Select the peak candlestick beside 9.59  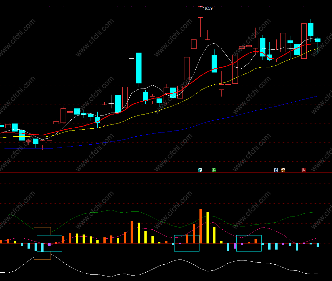pyautogui.click(x=200, y=12)
